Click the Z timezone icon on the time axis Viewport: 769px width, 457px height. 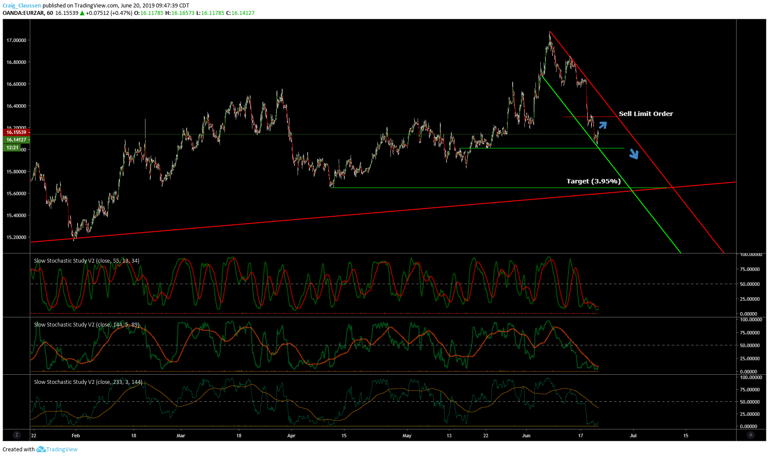17,435
